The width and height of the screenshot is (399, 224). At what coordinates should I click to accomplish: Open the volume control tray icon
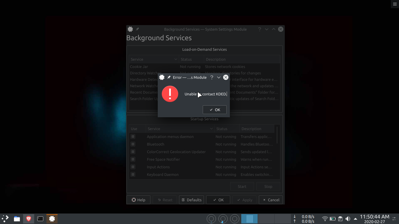tap(348, 218)
